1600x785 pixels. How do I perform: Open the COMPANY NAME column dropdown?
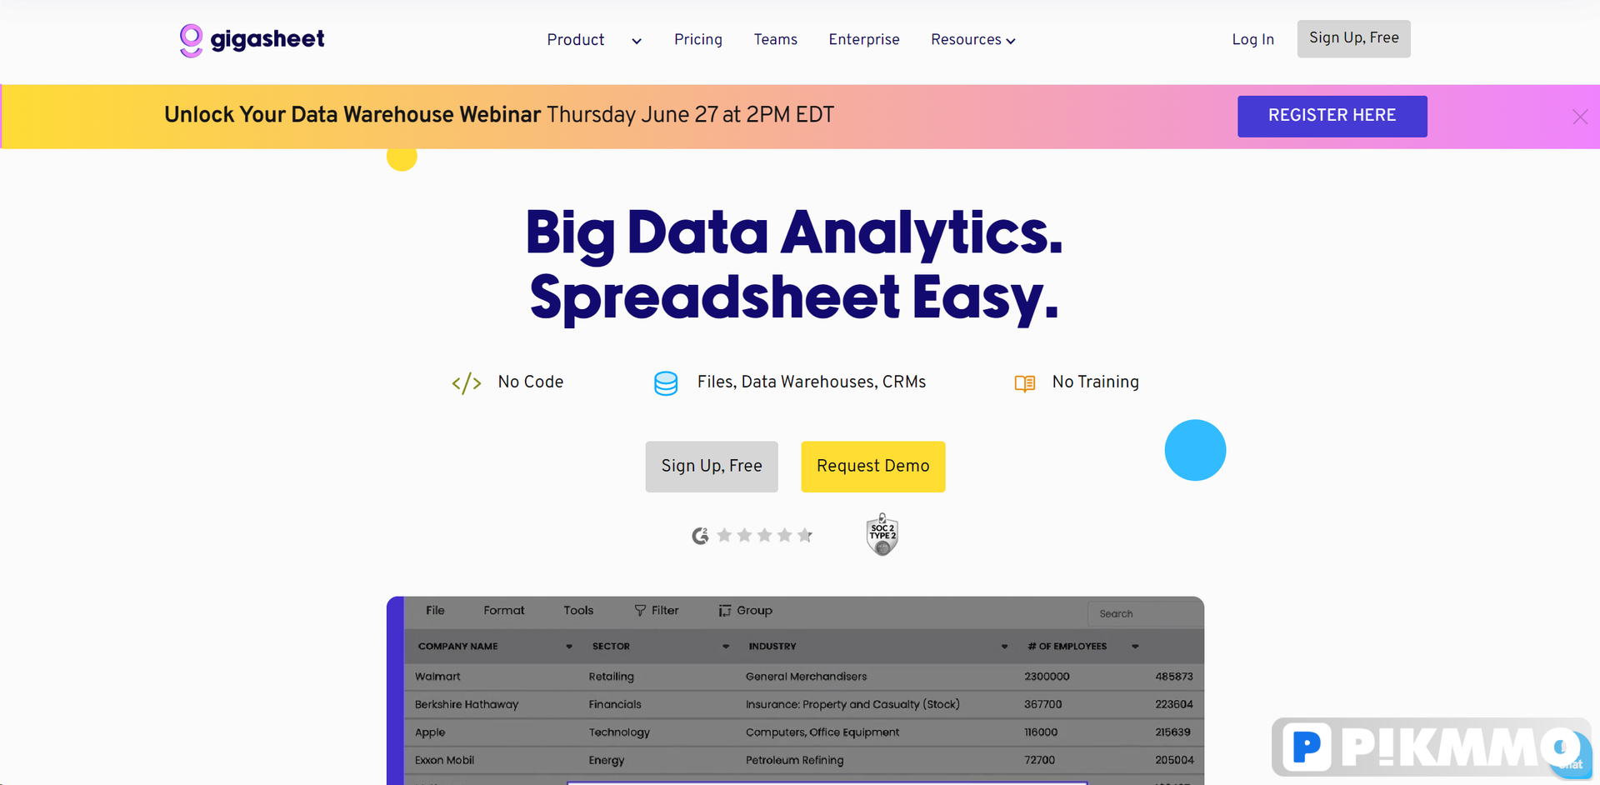[569, 647]
